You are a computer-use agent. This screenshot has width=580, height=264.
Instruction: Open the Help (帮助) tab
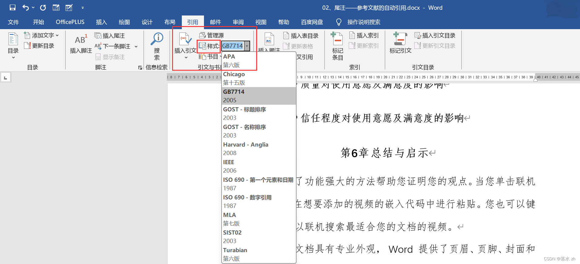[284, 22]
